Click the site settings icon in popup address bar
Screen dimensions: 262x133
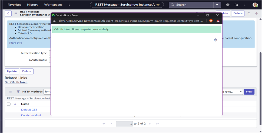(x=54, y=21)
